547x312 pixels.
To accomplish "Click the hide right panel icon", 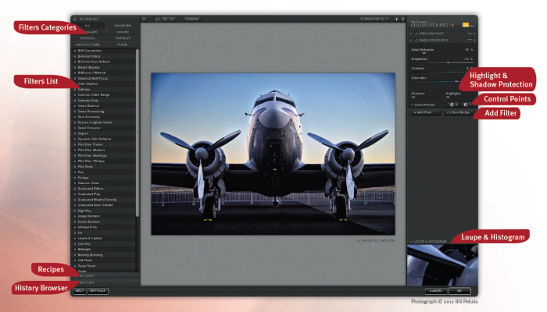I will [402, 19].
